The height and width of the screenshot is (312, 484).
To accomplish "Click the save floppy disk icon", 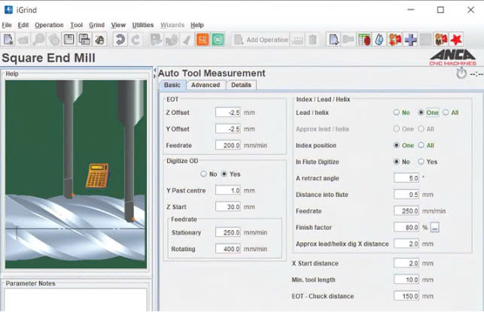I will click(x=68, y=39).
